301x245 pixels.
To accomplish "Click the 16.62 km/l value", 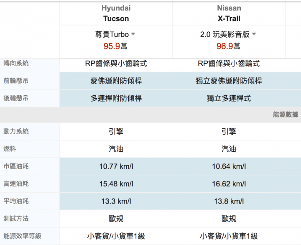I will (229, 184).
